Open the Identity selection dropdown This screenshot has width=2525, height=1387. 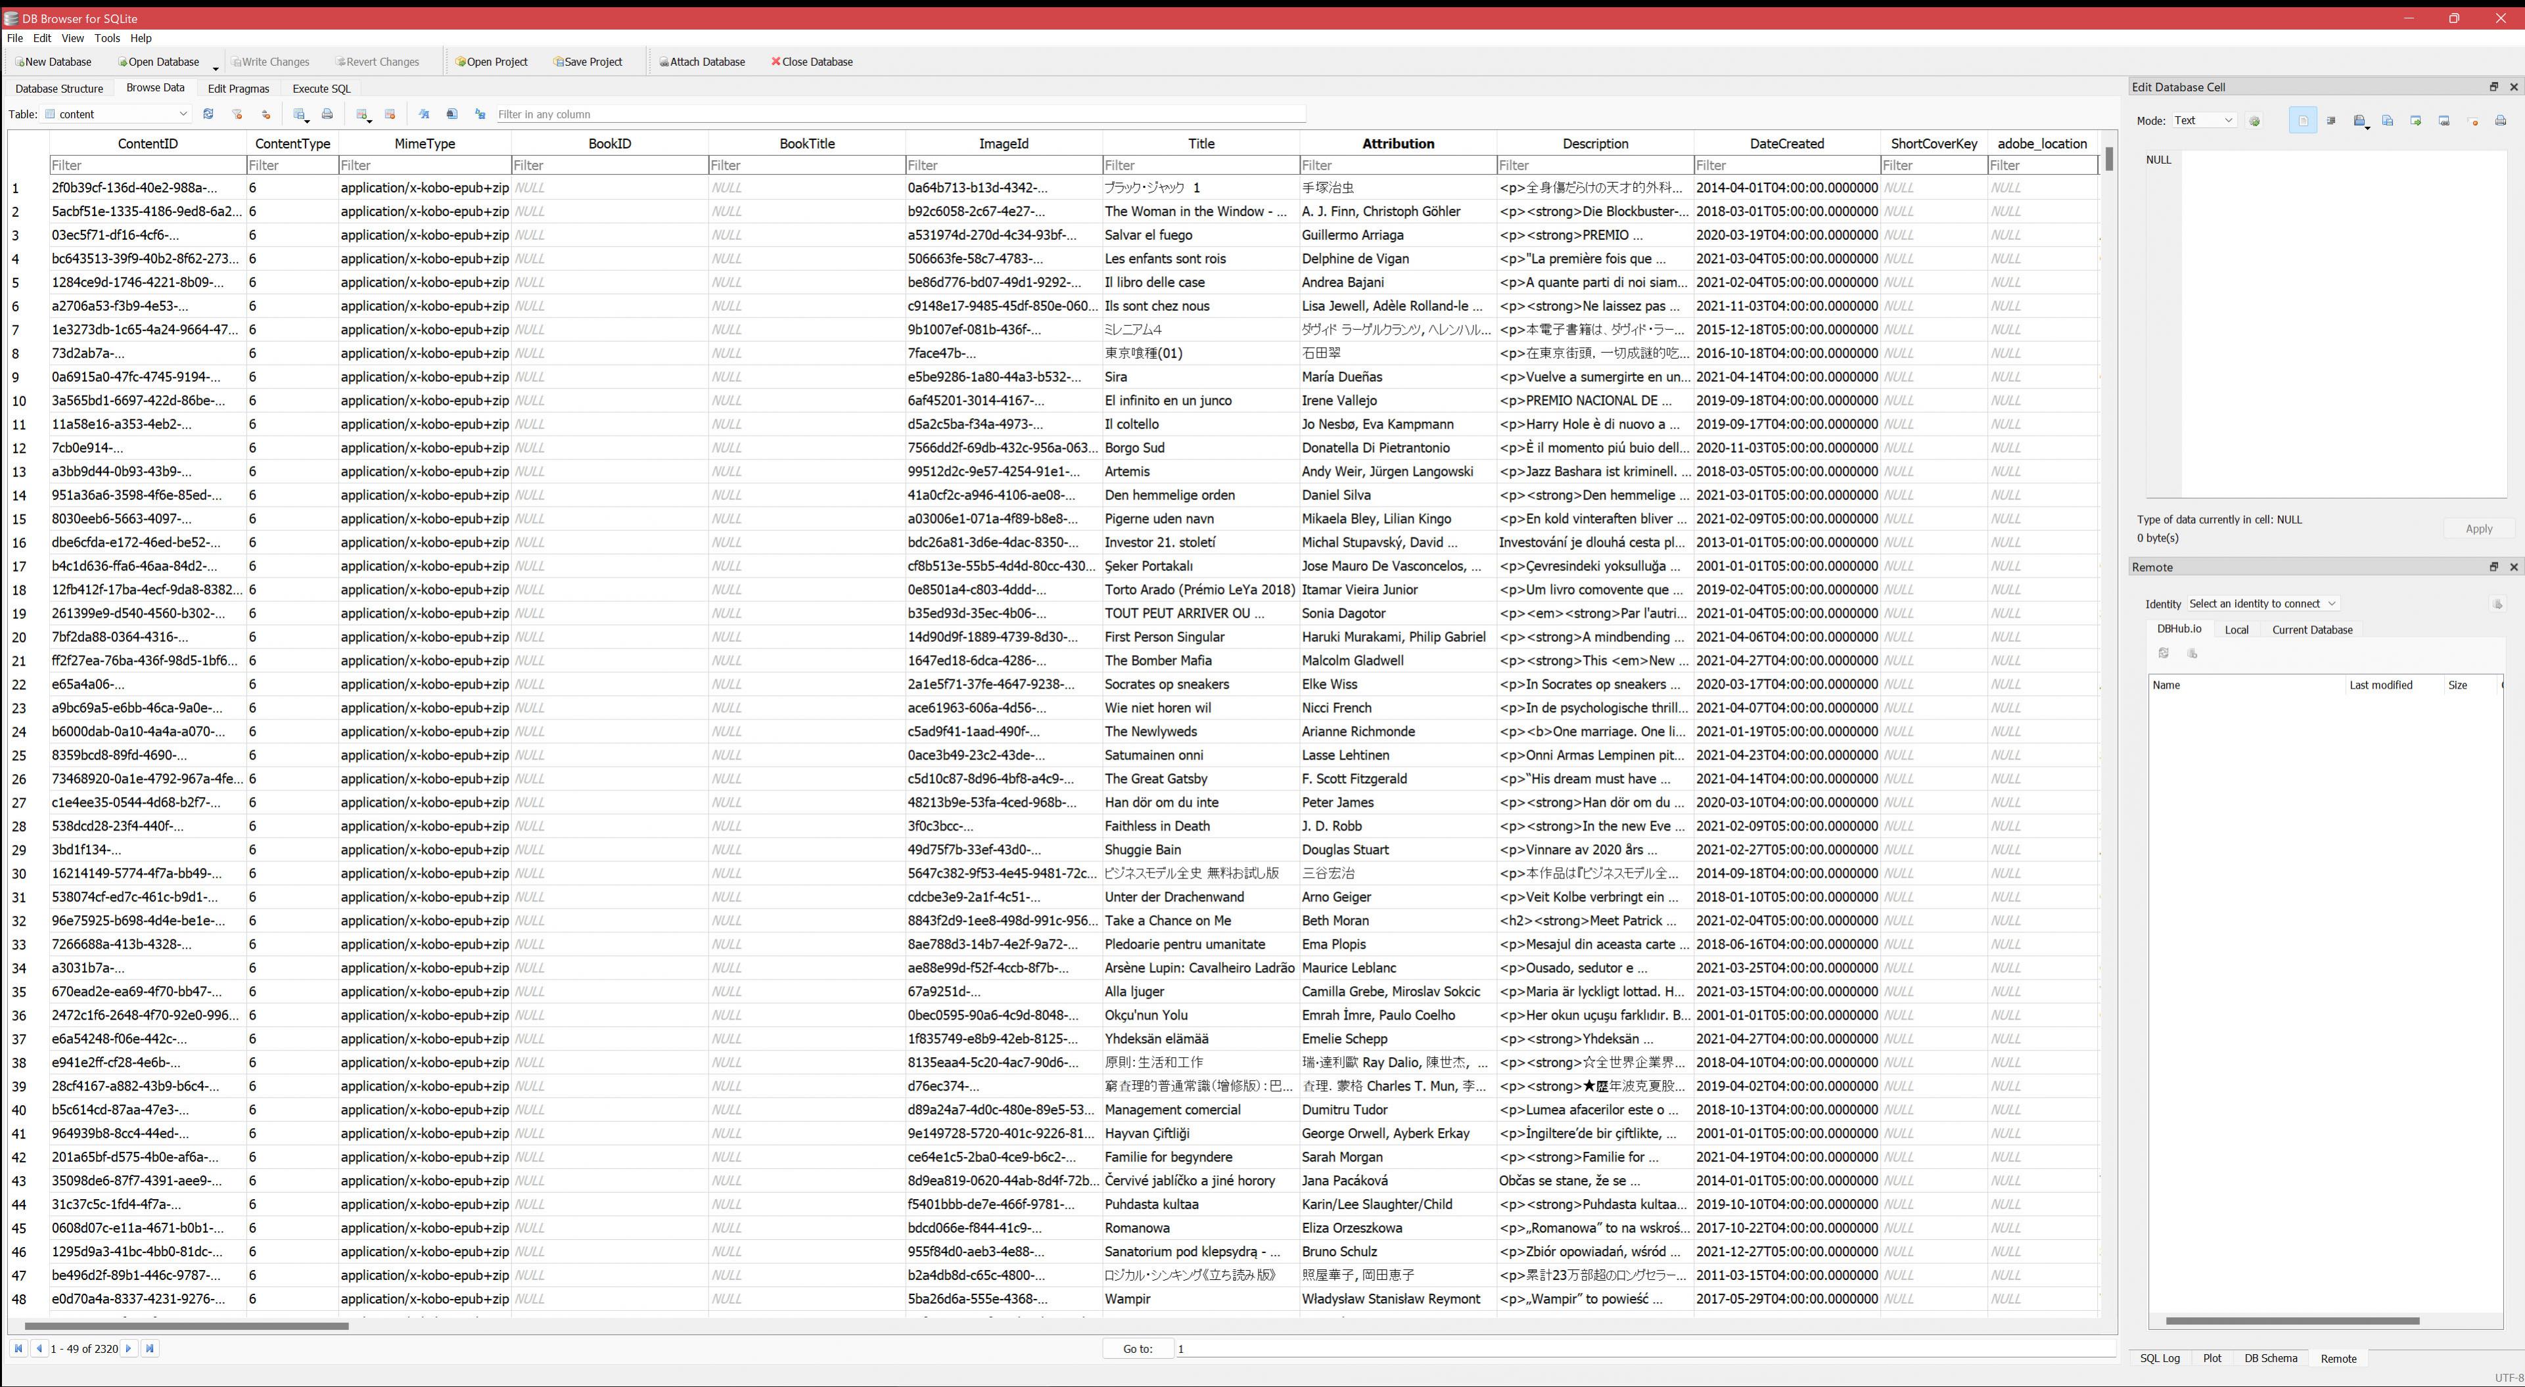point(2263,604)
